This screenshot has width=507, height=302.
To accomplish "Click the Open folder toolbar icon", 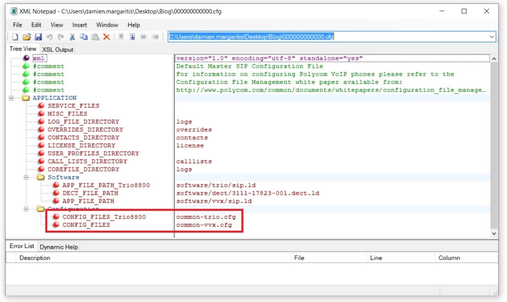I will tap(27, 37).
